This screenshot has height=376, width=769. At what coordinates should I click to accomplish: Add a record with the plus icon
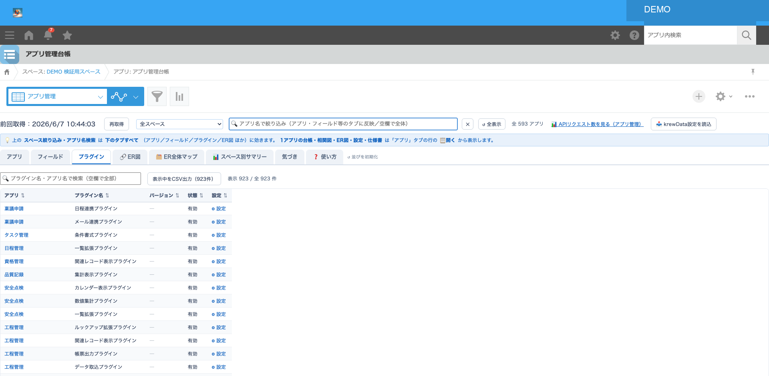click(699, 96)
